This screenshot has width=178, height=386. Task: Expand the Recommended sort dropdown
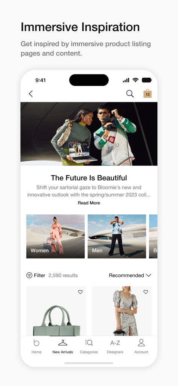130,276
